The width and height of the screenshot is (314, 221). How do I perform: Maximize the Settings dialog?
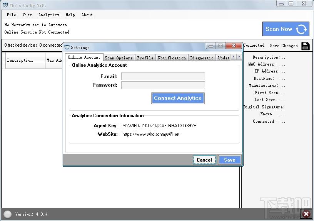point(220,46)
